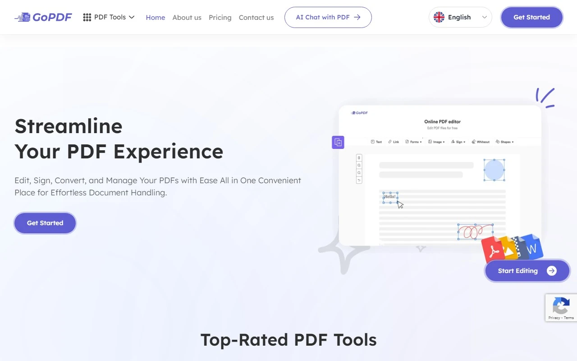Click the blue circle shape in the preview
The image size is (577, 361).
coord(494,170)
